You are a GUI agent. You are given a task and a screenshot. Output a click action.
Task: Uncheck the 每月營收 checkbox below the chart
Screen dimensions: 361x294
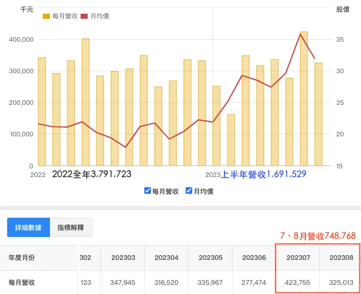coord(147,191)
